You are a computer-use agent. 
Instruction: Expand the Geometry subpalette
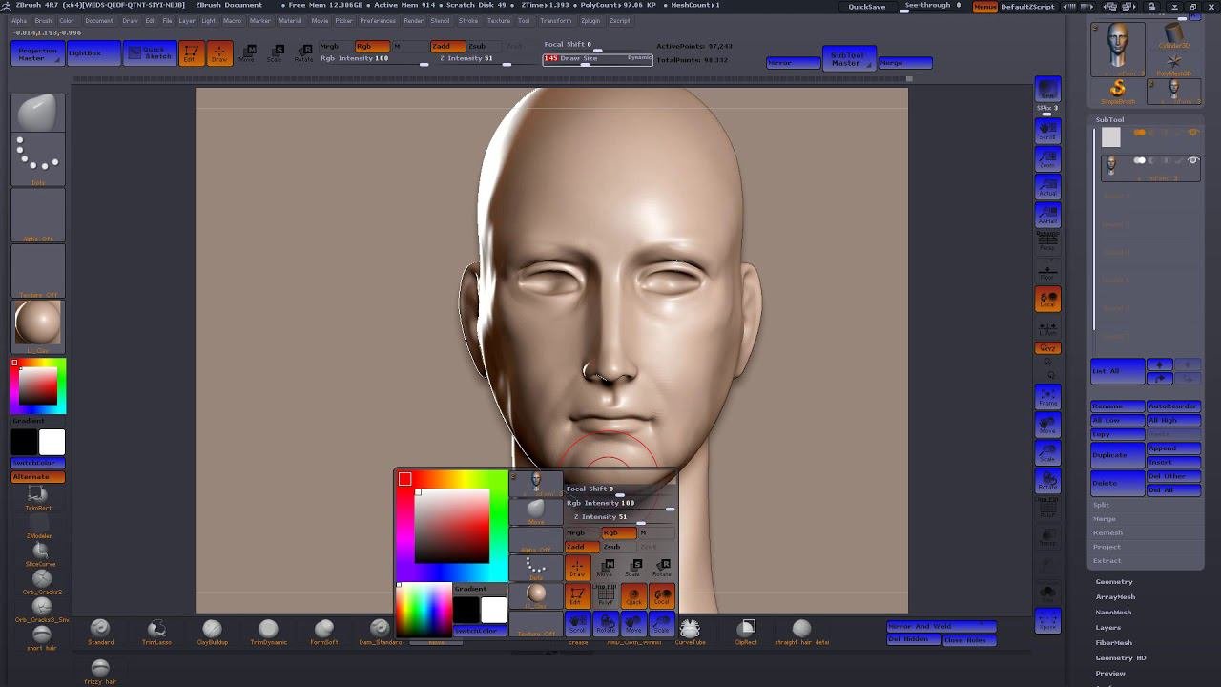(x=1113, y=581)
